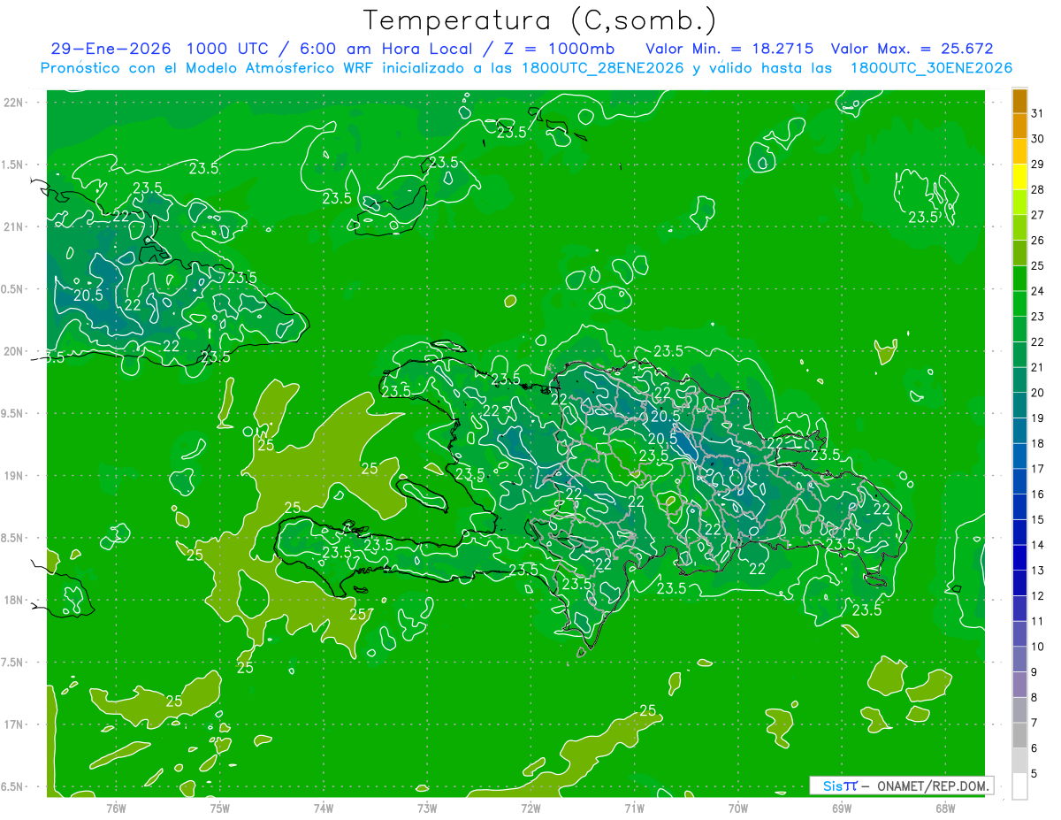This screenshot has width=1061, height=820.
Task: Click the '18N' latitude axis label
Action: click(x=13, y=601)
